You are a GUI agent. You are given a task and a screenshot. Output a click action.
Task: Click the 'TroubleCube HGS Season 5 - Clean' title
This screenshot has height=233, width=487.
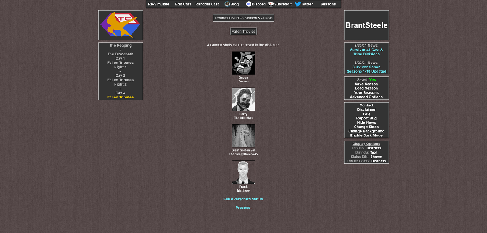(243, 18)
